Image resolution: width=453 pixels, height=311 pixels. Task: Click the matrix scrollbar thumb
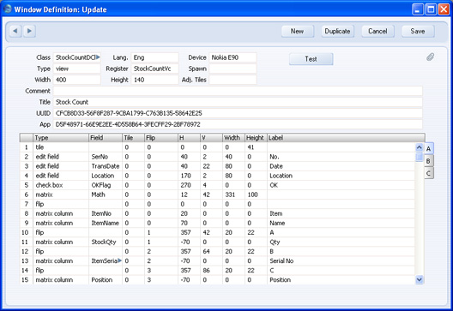click(x=420, y=158)
